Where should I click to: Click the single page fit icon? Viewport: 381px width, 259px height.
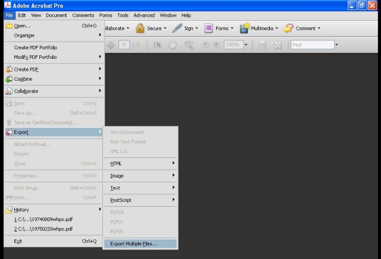click(278, 45)
